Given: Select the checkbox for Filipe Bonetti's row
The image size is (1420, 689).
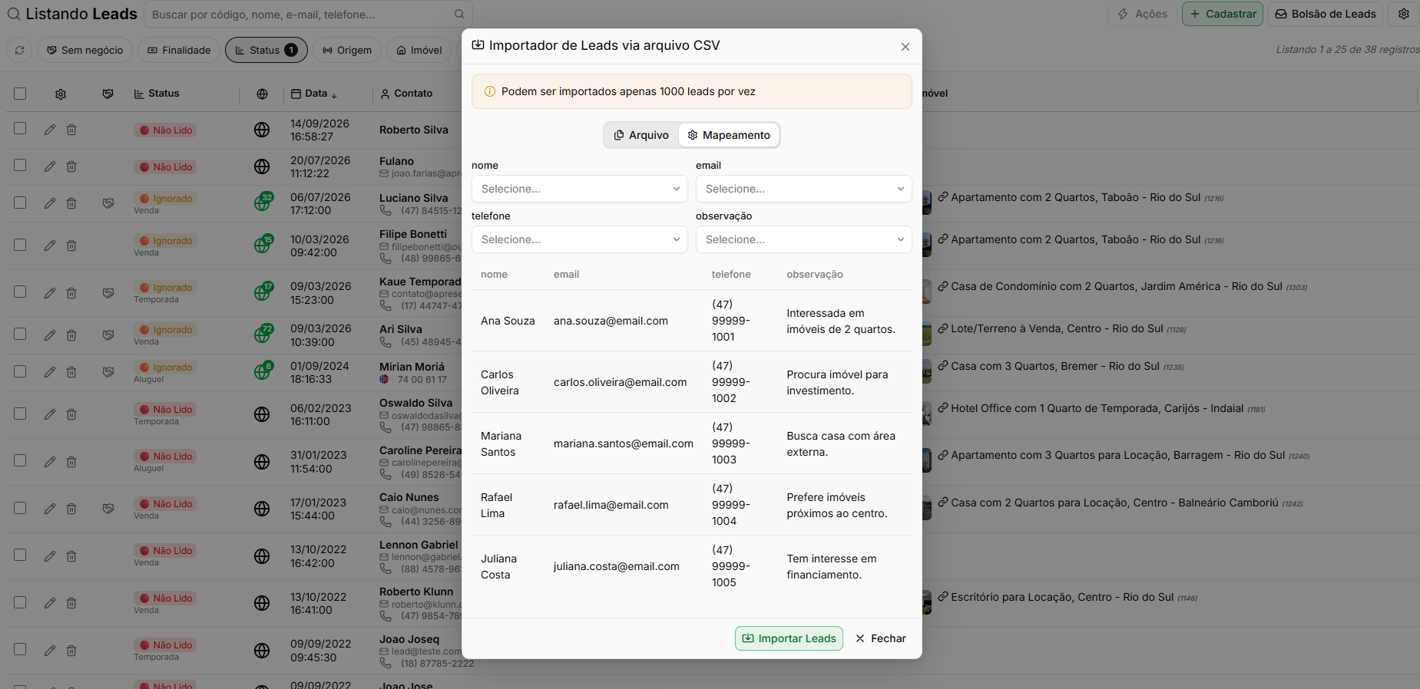Looking at the screenshot, I should pyautogui.click(x=20, y=245).
